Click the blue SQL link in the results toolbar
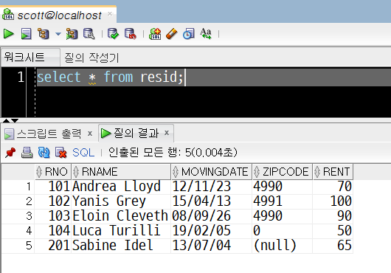The image size is (391, 273). click(x=83, y=153)
